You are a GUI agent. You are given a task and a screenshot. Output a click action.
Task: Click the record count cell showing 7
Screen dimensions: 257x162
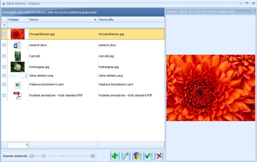[x=18, y=145]
